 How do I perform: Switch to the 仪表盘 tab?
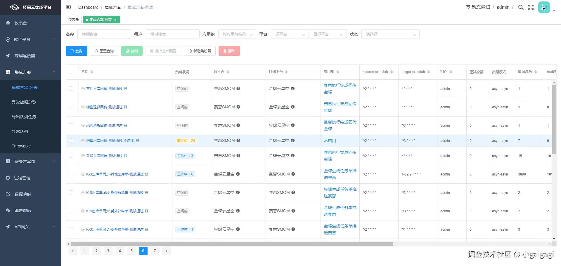pos(73,20)
